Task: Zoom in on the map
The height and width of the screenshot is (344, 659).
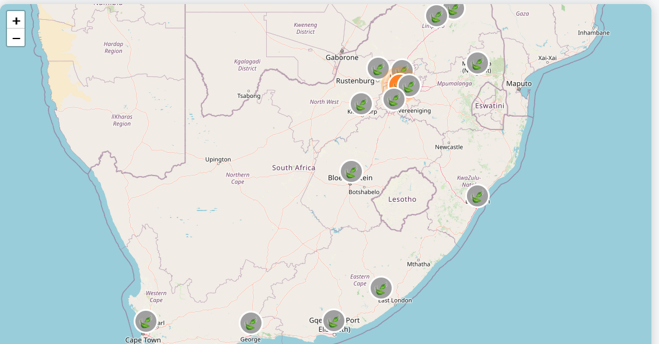Action: click(x=16, y=20)
